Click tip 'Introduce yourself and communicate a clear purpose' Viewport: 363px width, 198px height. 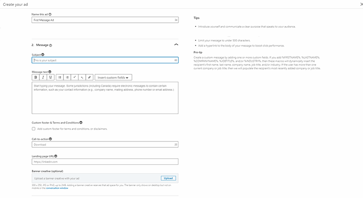(x=247, y=26)
